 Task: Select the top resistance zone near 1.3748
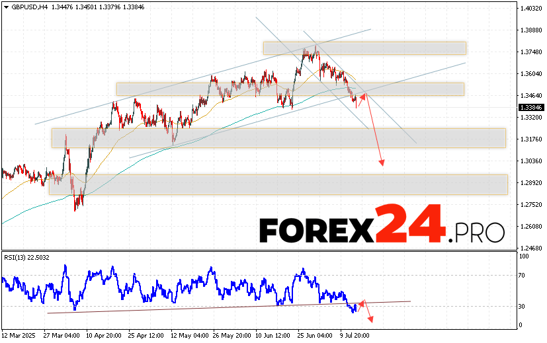click(x=364, y=48)
